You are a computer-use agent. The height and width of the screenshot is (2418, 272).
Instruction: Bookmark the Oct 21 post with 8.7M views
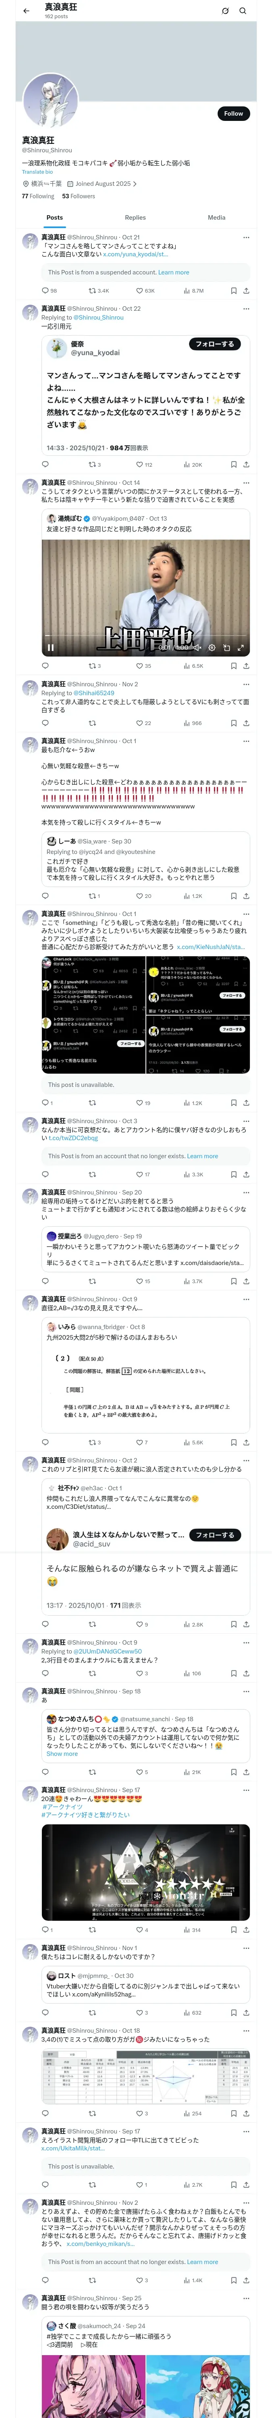pyautogui.click(x=234, y=291)
